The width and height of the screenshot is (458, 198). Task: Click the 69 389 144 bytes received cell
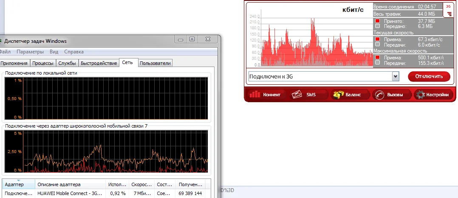click(x=190, y=193)
